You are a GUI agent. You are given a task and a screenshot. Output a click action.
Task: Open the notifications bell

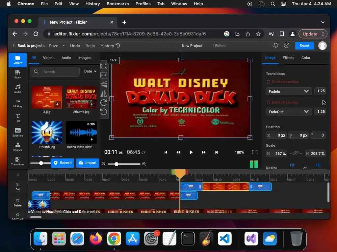point(276,45)
